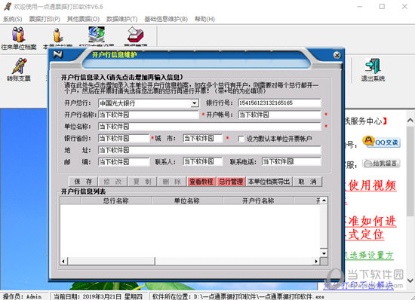
Task: Open 往来单位档案 toolbar icon
Action: point(19,38)
